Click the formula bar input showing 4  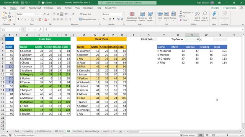[143, 29]
